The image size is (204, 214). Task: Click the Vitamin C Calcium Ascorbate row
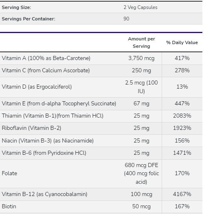[x=101, y=71]
